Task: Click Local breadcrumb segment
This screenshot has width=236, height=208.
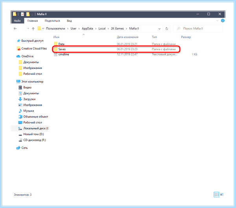Action: (x=102, y=28)
